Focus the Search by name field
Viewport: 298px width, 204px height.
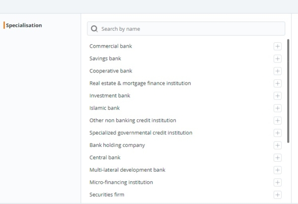click(x=191, y=29)
